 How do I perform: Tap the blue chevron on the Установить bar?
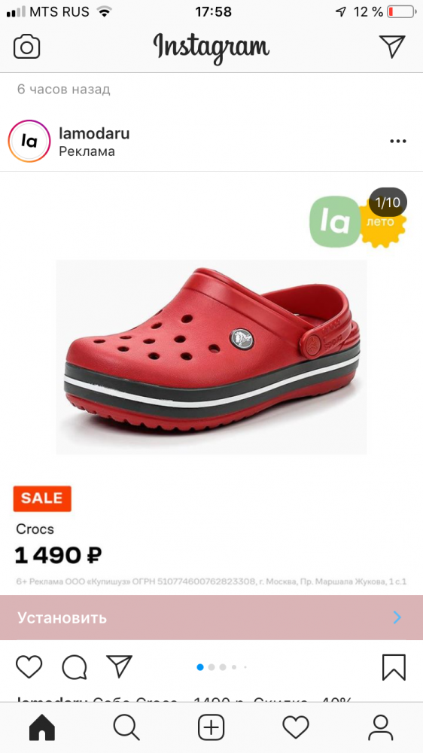click(x=397, y=617)
